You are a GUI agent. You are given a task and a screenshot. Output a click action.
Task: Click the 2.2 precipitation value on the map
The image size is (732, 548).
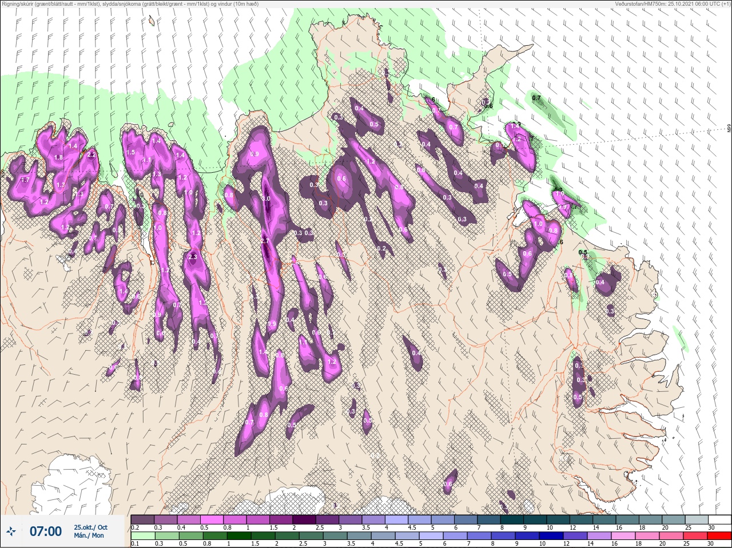[91, 155]
